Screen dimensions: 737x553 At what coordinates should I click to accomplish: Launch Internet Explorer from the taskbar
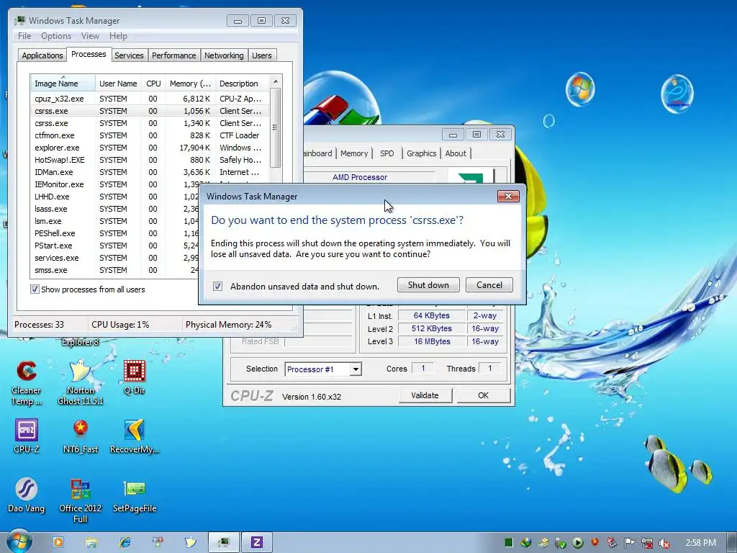(x=125, y=542)
